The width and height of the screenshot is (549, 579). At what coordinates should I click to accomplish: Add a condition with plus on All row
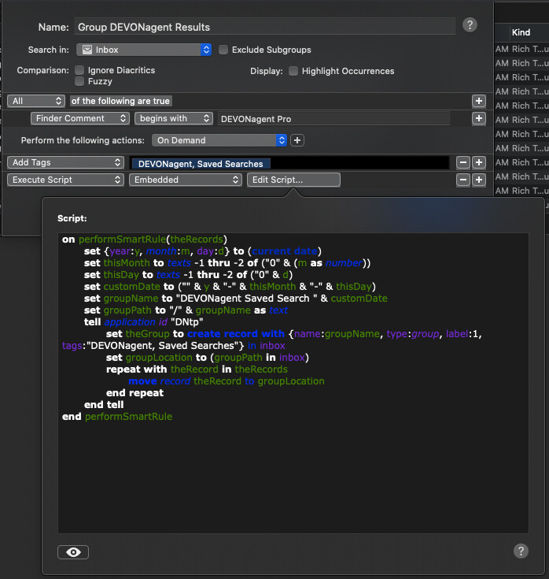point(478,101)
